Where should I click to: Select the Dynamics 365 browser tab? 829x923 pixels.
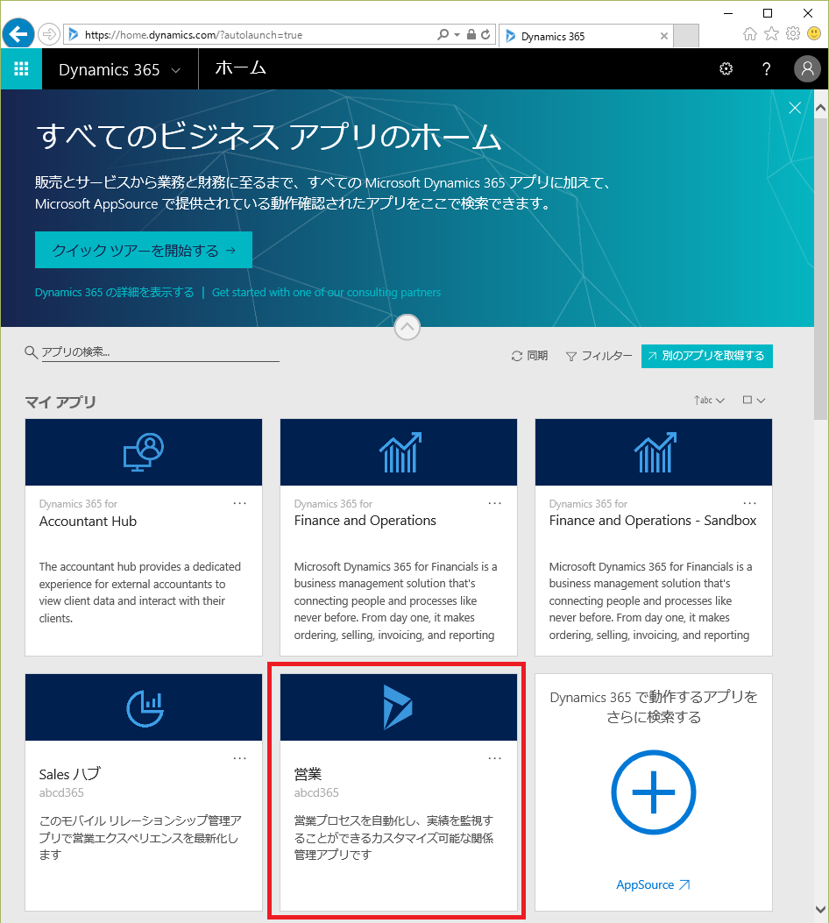pos(586,36)
